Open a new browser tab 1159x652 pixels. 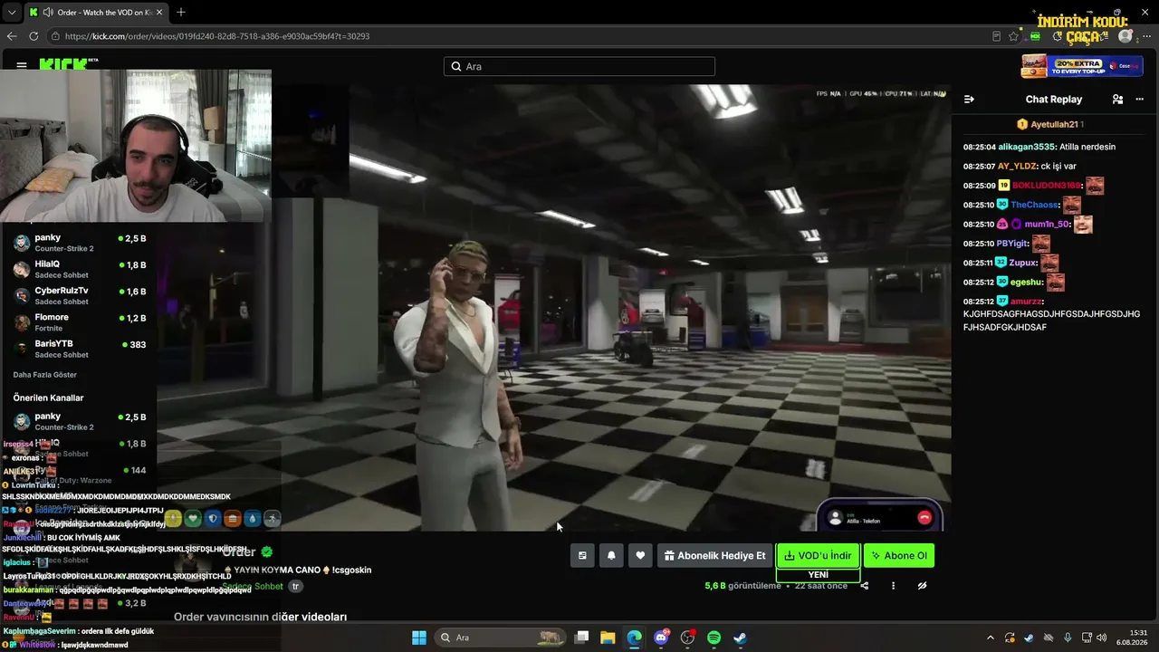tap(181, 12)
